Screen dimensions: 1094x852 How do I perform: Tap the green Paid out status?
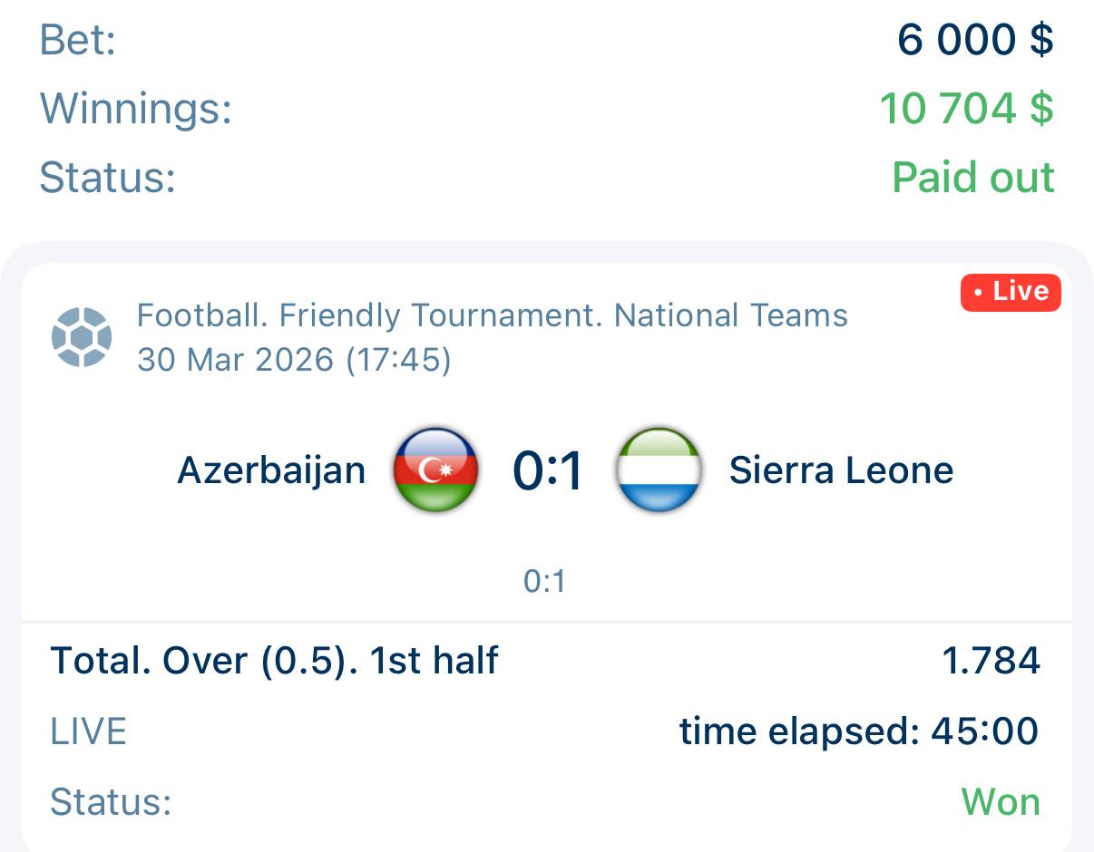(973, 177)
